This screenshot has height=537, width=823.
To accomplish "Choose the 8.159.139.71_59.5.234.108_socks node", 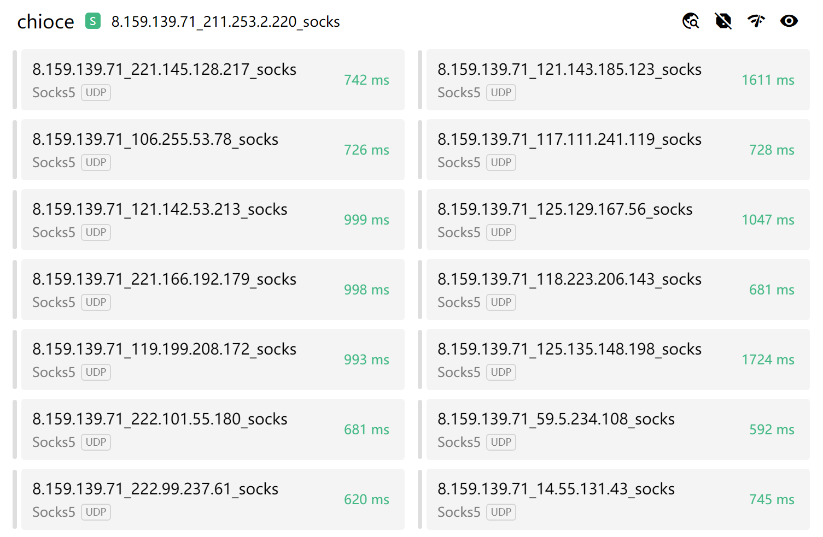I will (556, 420).
